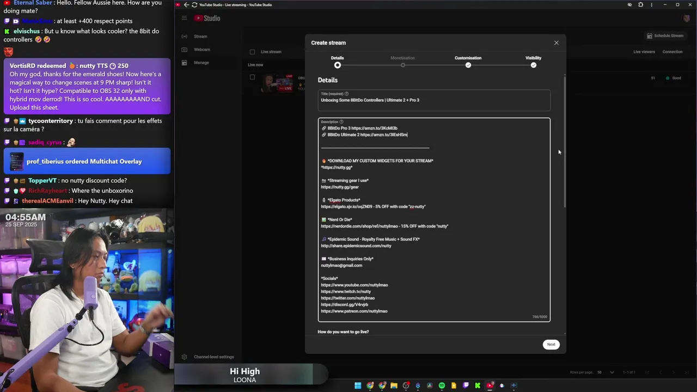Screen dimensions: 697x392
Task: Click the Title input field
Action: point(434,100)
